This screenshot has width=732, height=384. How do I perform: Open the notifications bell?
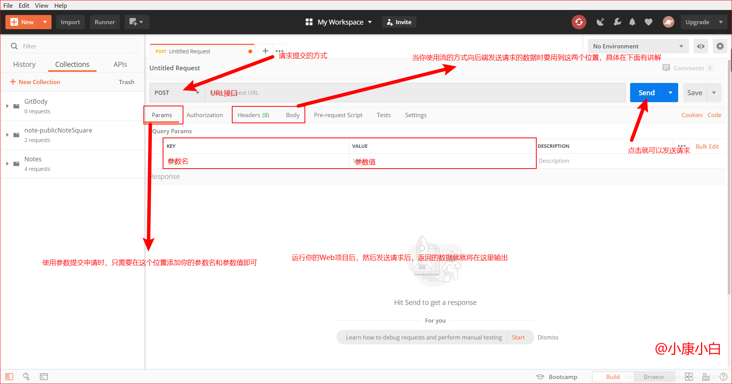(x=632, y=22)
